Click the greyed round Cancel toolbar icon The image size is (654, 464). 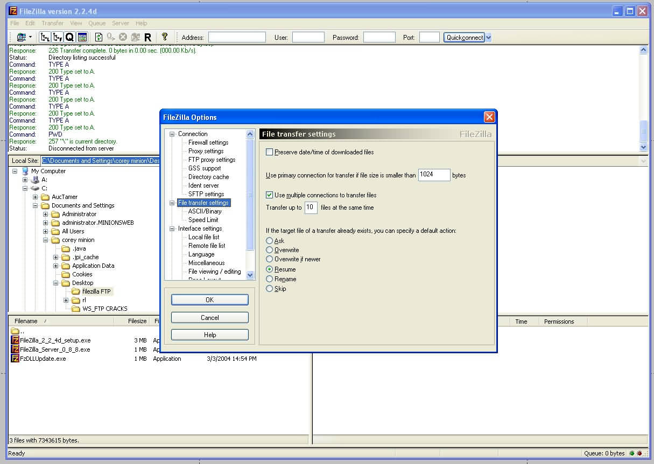[x=123, y=37]
